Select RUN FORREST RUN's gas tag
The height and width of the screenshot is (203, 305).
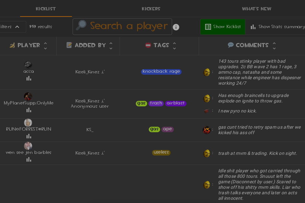click(x=155, y=129)
